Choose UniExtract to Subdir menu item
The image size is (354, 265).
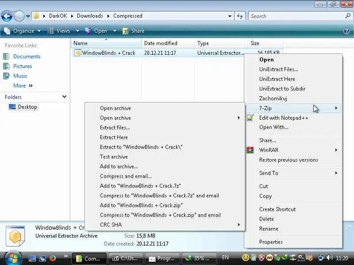click(x=293, y=89)
